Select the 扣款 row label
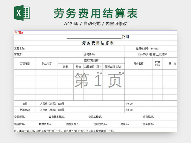191x143 pixels. pyautogui.click(x=25, y=104)
